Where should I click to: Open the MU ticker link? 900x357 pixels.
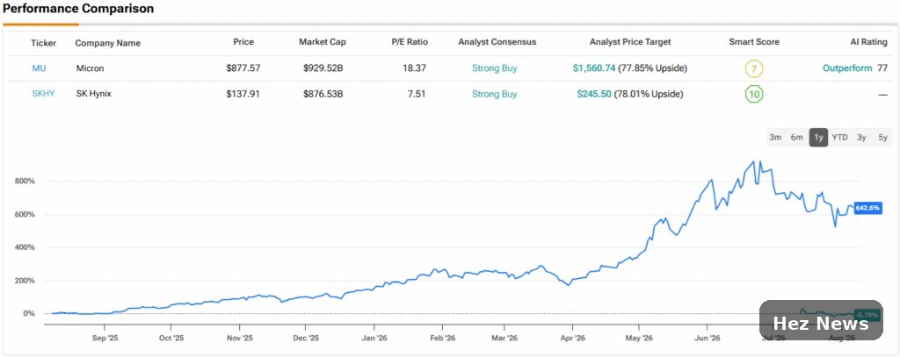pos(39,68)
